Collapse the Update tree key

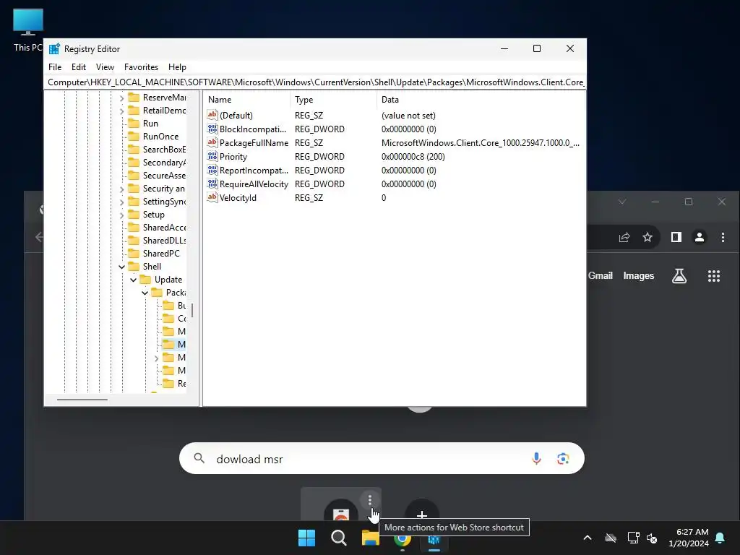[x=133, y=280]
